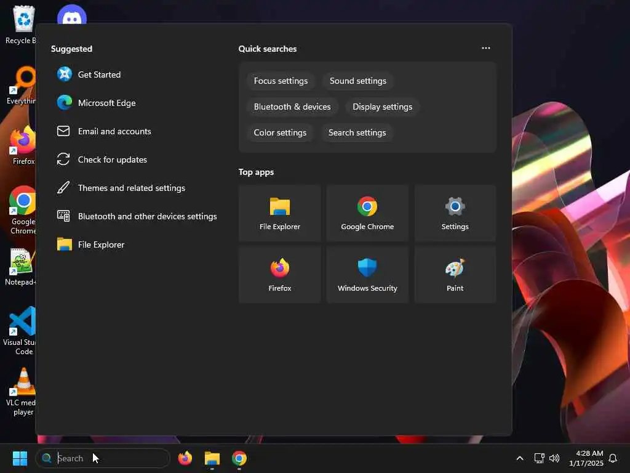Select the Everything desktop shortcut
The image size is (630, 473).
[x=22, y=85]
